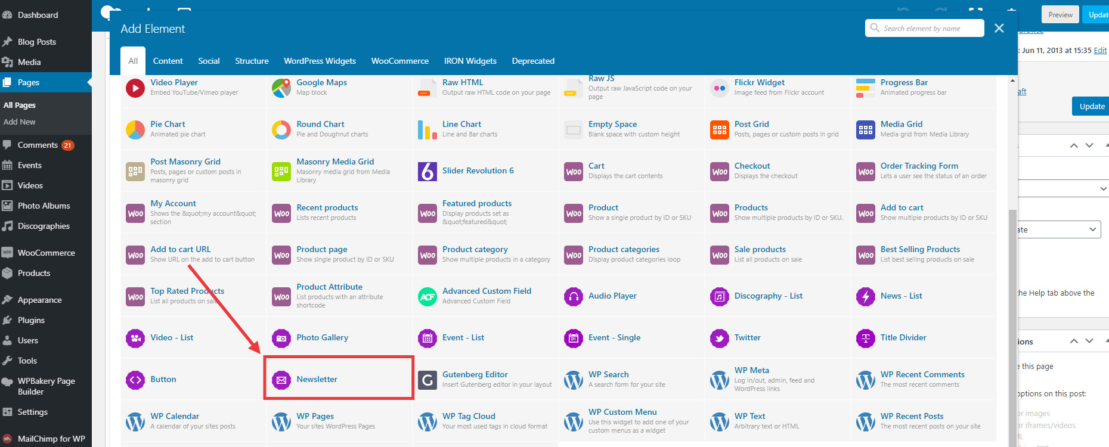This screenshot has width=1109, height=447.
Task: Click the Flickr Widget icon
Action: (x=720, y=88)
